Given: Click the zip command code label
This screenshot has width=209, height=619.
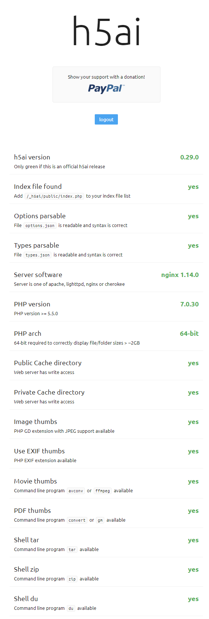Looking at the screenshot, I should tap(72, 579).
